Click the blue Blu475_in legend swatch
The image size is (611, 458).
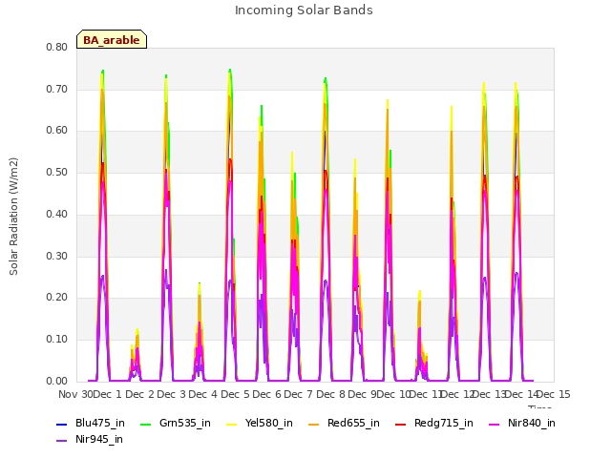62,424
